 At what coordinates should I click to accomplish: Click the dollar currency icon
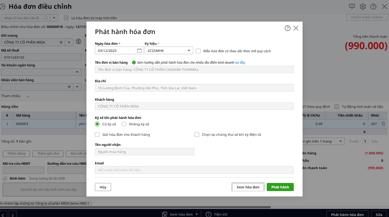click(x=79, y=42)
